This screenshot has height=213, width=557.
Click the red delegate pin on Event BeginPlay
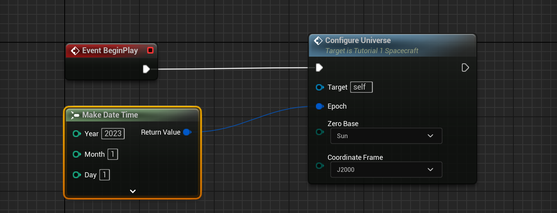150,50
